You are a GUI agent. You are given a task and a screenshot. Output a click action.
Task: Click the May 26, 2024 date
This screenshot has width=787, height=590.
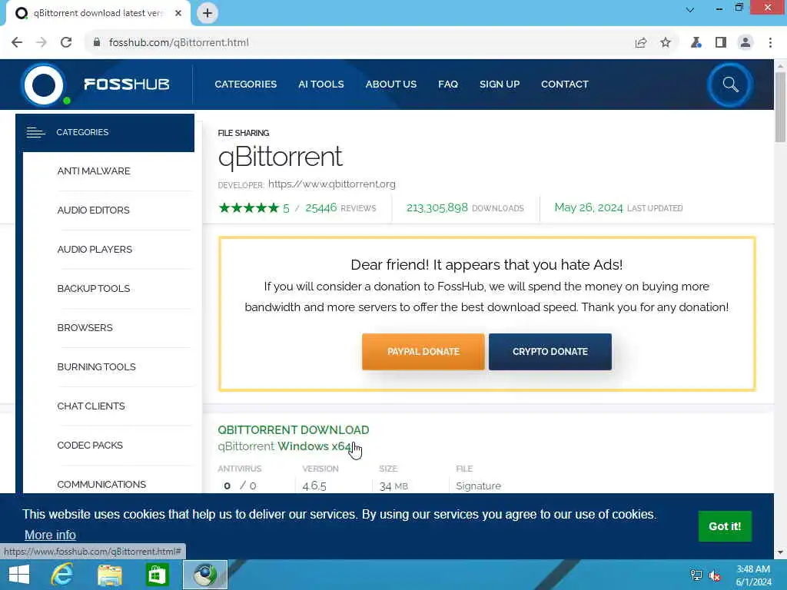(x=588, y=207)
